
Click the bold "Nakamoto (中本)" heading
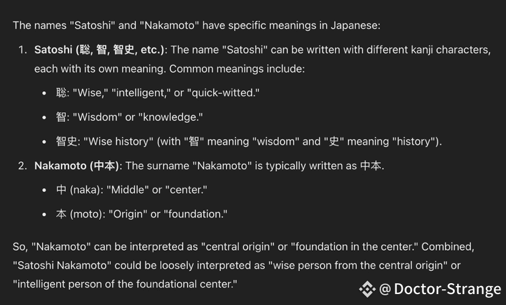pyautogui.click(x=78, y=166)
